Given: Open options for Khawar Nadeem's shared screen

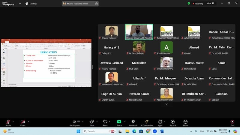Looking at the screenshot, I should [x=96, y=4].
